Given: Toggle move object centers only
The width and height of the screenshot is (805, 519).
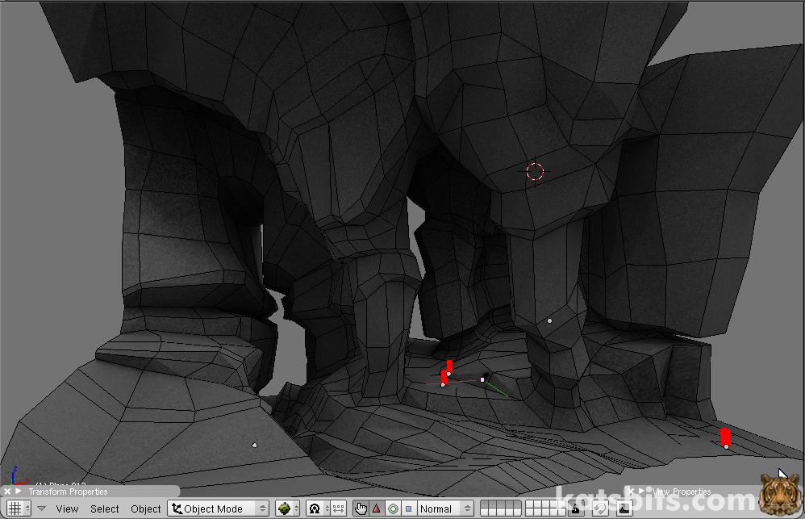Looking at the screenshot, I should (x=338, y=509).
